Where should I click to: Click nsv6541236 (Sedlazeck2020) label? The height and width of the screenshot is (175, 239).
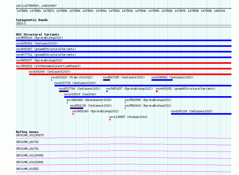tap(91, 106)
